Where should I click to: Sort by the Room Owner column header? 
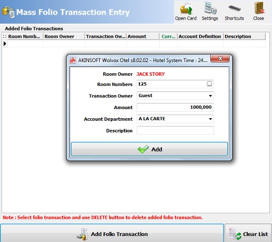point(64,36)
